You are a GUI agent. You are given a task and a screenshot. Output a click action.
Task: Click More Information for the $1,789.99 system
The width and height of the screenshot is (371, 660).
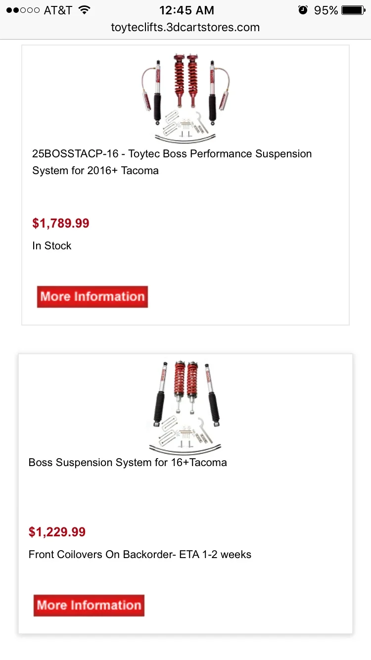click(x=93, y=297)
